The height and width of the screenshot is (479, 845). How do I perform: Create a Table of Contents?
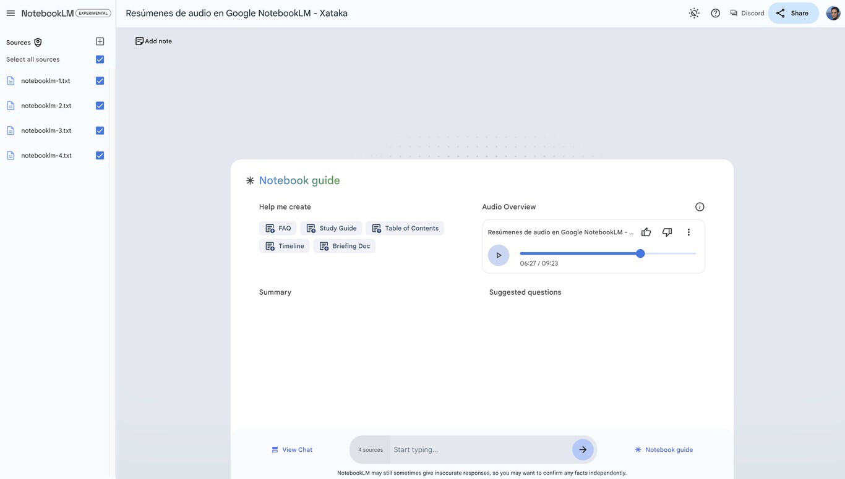click(405, 228)
